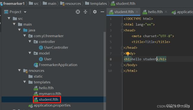Click the meta charset line in editor
The width and height of the screenshot is (193, 110).
(x=153, y=36)
